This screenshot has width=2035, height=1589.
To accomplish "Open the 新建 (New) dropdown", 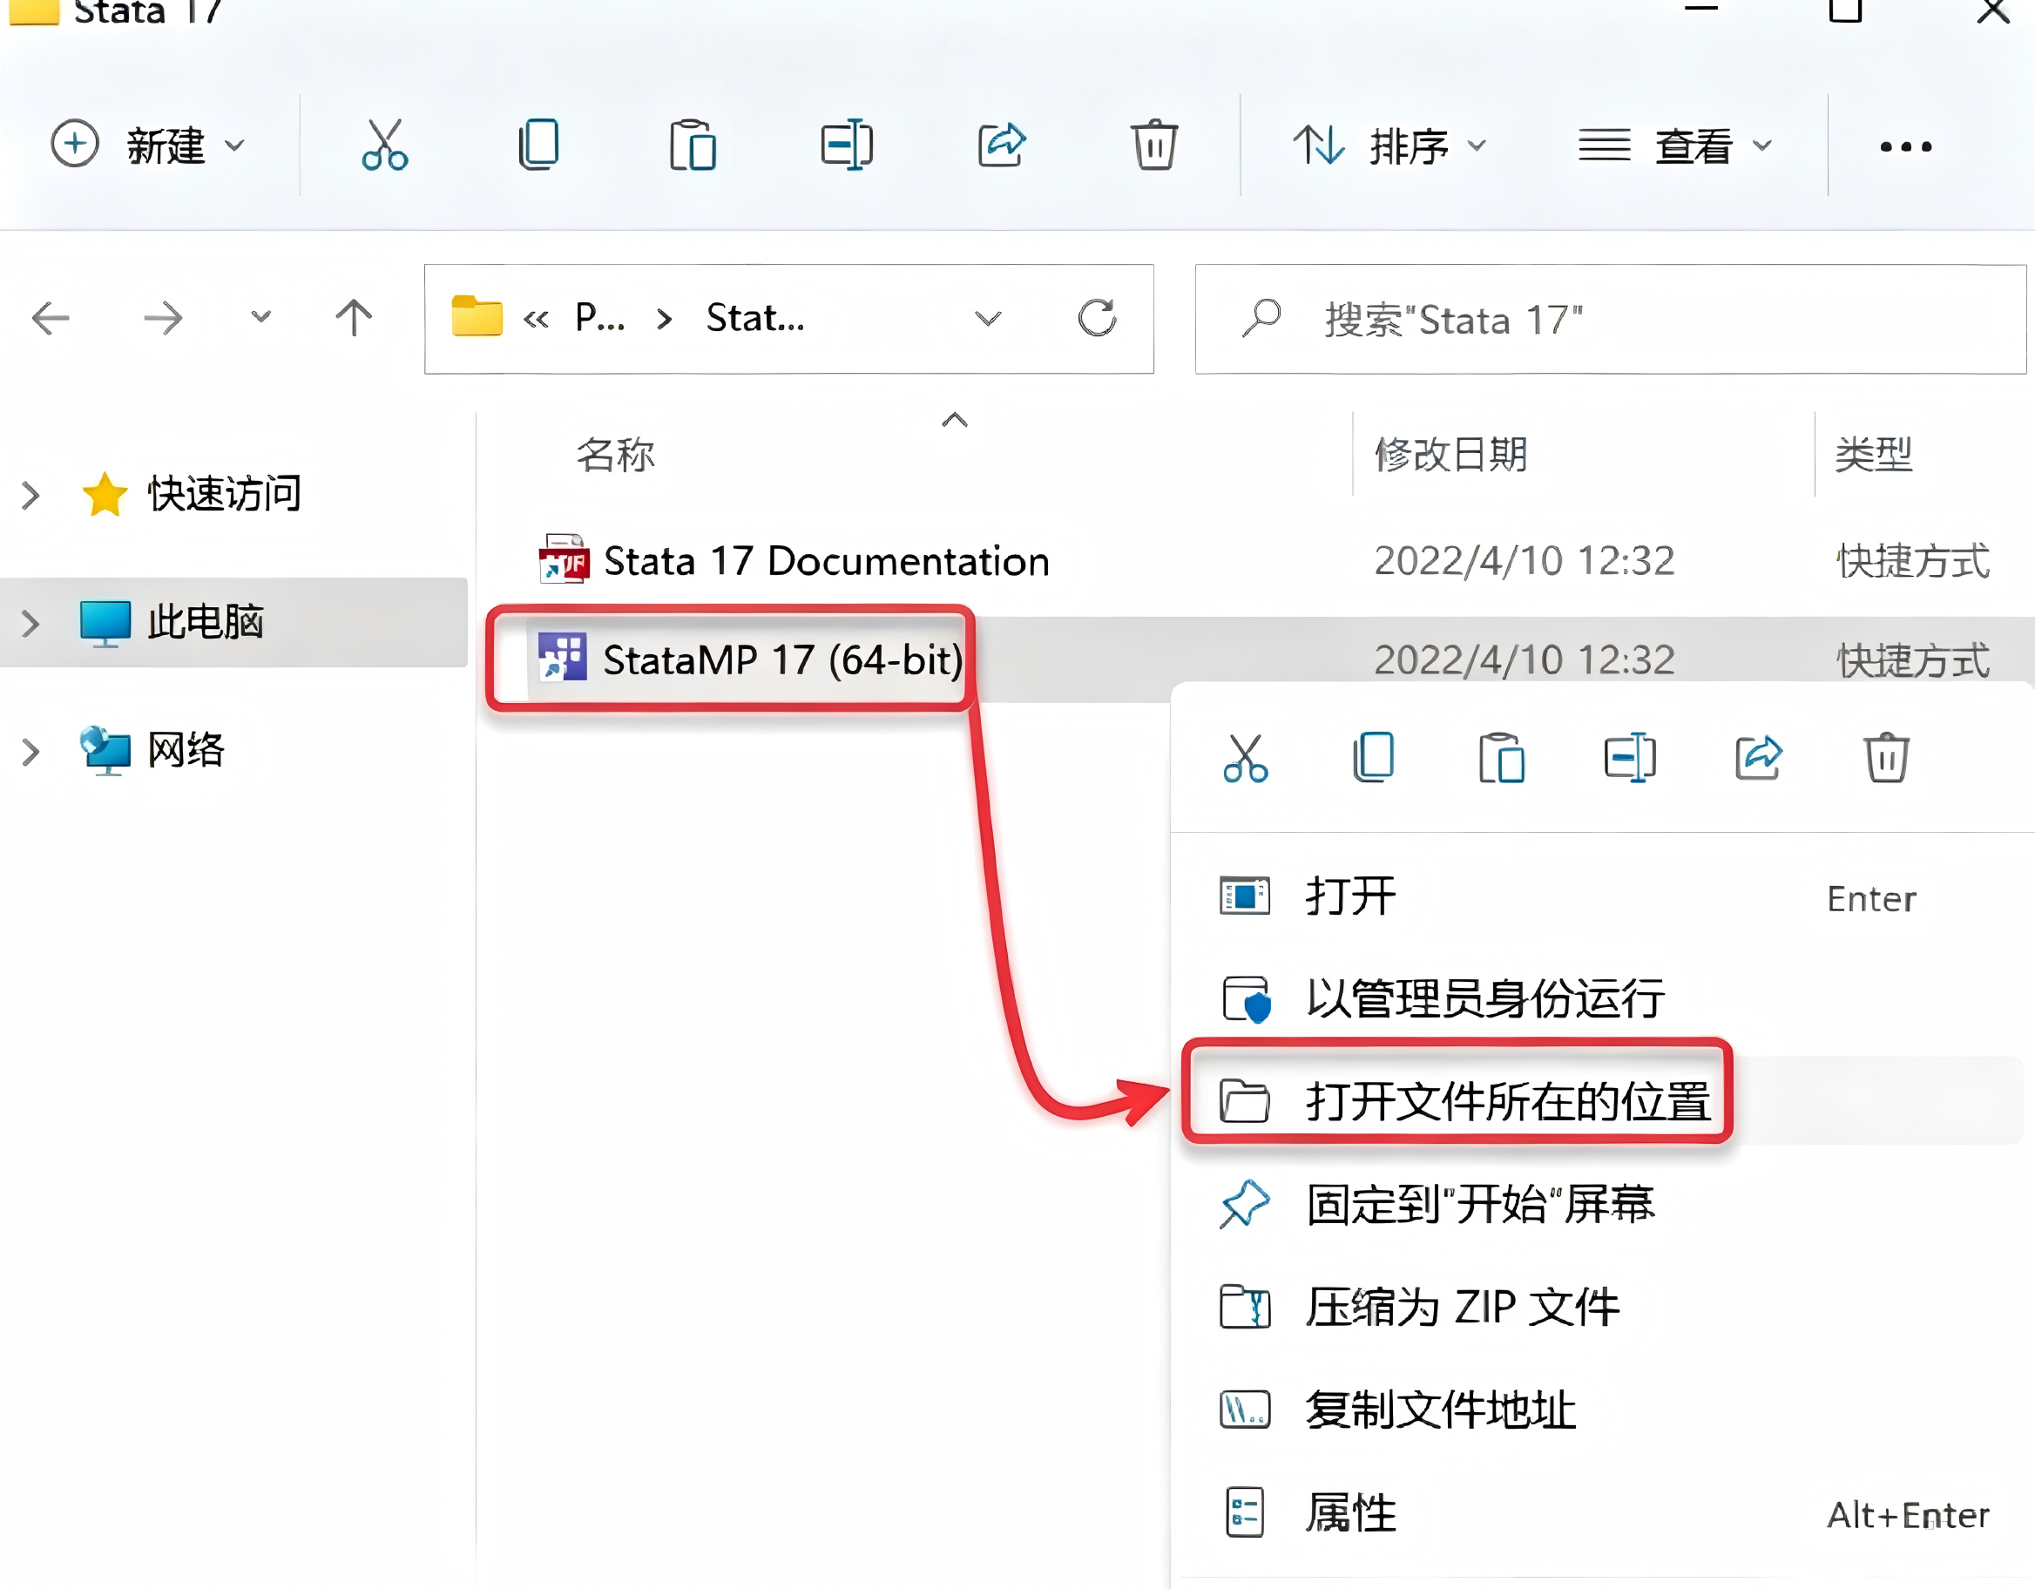I will click(x=148, y=145).
